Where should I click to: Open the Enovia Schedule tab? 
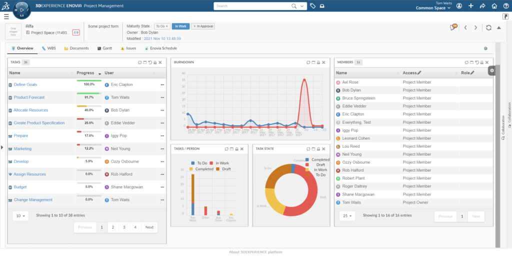pos(160,48)
